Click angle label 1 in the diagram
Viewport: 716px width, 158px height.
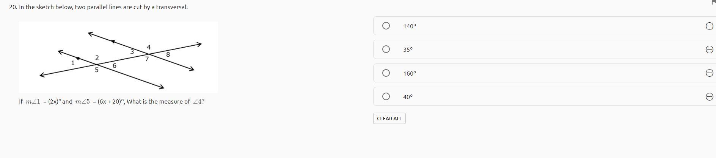coord(73,63)
